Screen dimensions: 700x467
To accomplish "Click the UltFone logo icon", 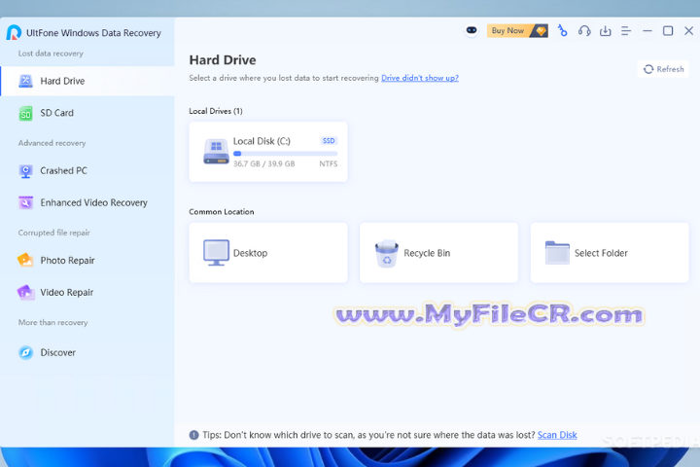I will pos(14,32).
